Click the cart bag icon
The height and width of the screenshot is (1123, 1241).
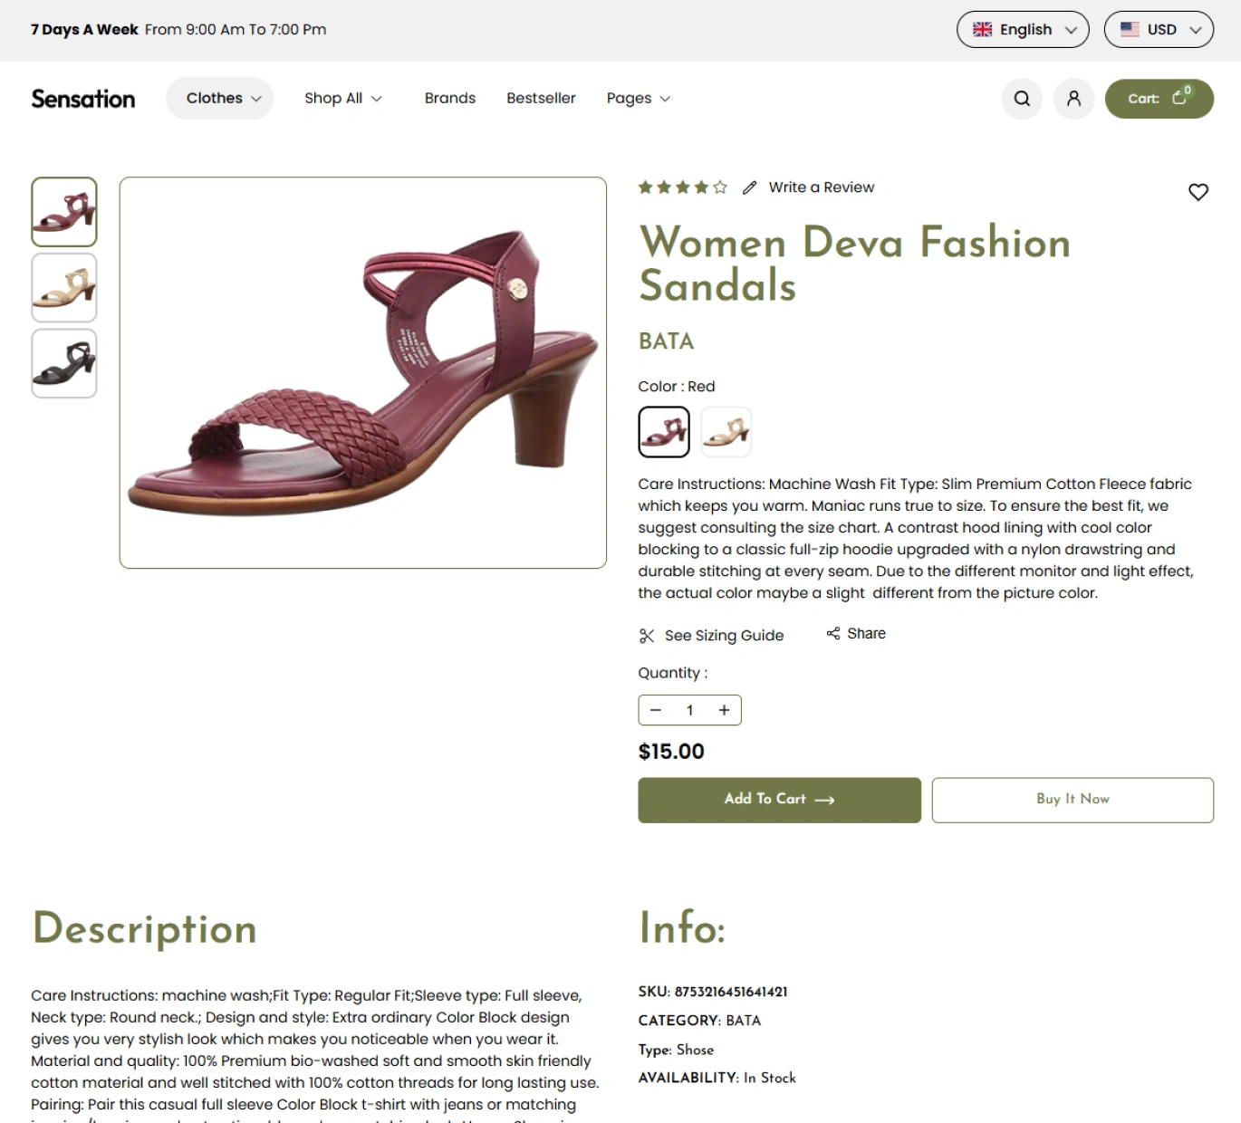pos(1179,97)
